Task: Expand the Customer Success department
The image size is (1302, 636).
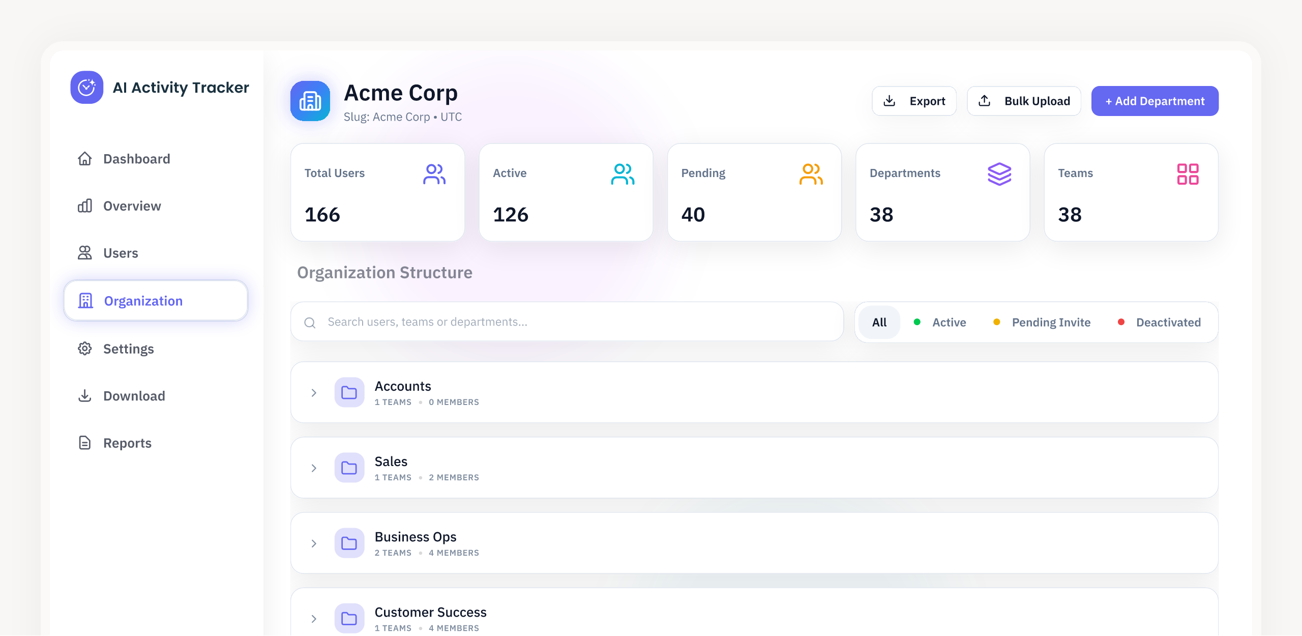Action: tap(313, 618)
